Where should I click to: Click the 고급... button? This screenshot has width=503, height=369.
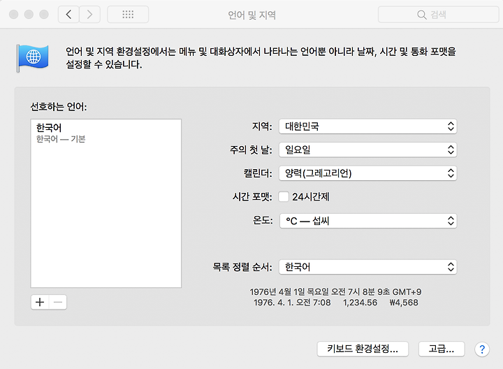pos(442,349)
